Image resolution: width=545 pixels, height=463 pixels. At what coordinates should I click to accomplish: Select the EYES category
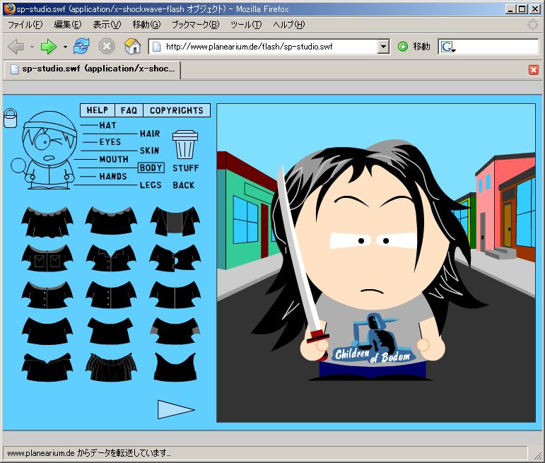(x=110, y=142)
